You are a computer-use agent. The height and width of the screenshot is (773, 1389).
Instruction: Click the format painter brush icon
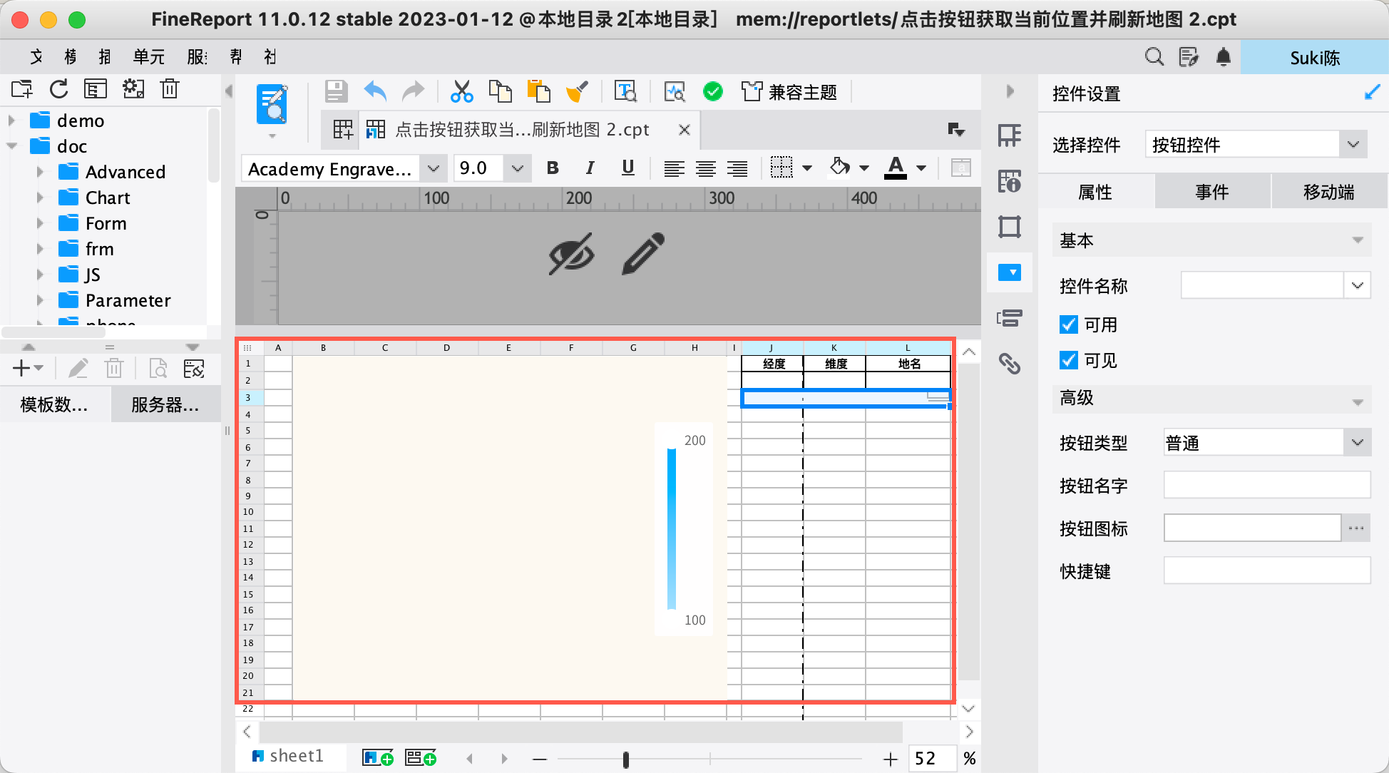[x=577, y=92]
